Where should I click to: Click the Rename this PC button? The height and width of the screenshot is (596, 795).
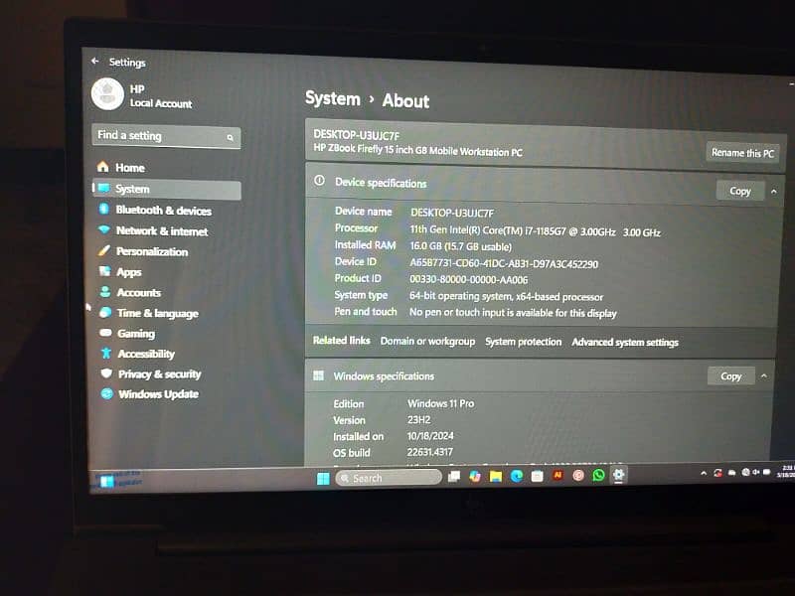742,153
